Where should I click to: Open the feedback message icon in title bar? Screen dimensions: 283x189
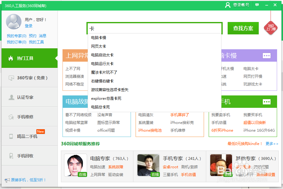click(x=257, y=5)
